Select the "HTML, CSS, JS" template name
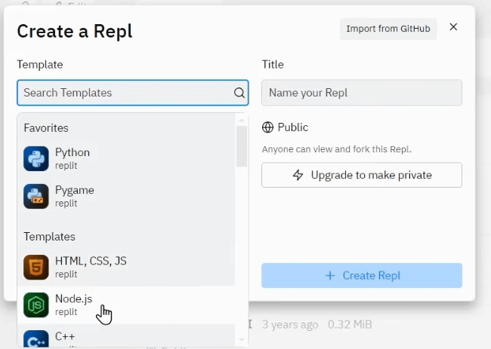491x349 pixels. (91, 261)
